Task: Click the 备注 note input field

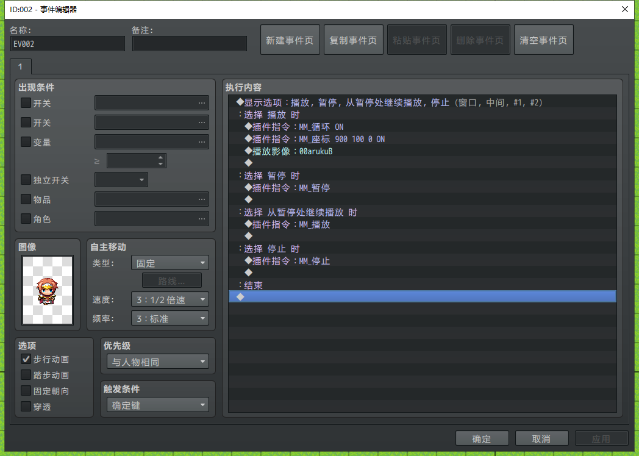Action: [x=190, y=44]
